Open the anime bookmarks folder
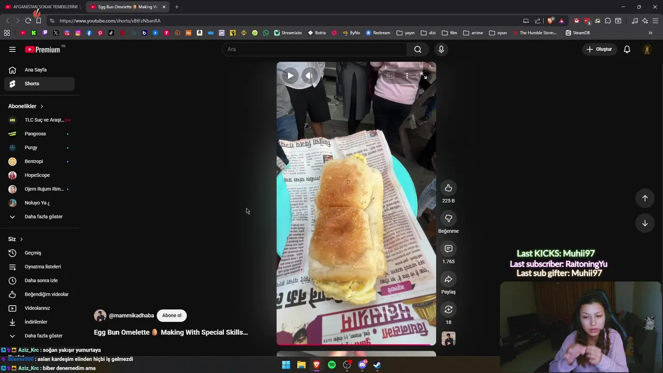Screen dimensions: 663x373 pos(473,33)
